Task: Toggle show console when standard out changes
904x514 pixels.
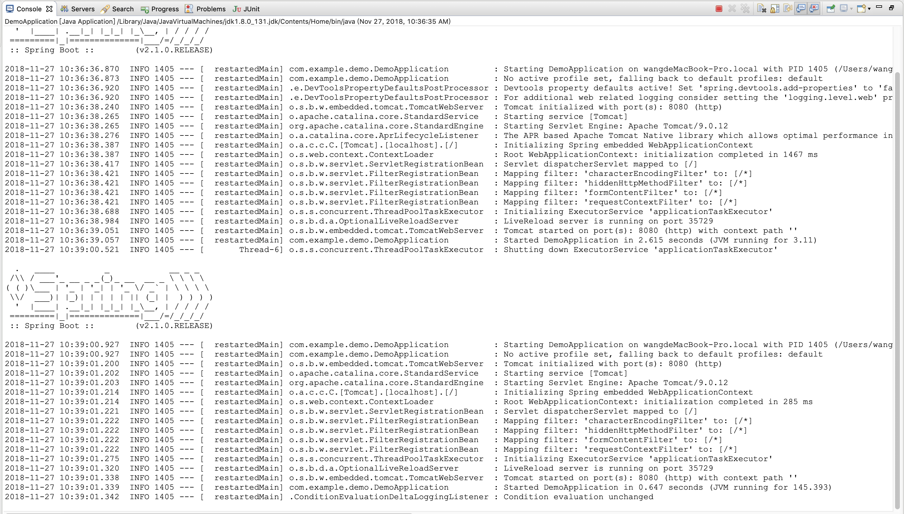Action: tap(801, 9)
